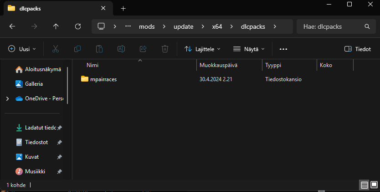Open the Näytä view menu

(249, 49)
